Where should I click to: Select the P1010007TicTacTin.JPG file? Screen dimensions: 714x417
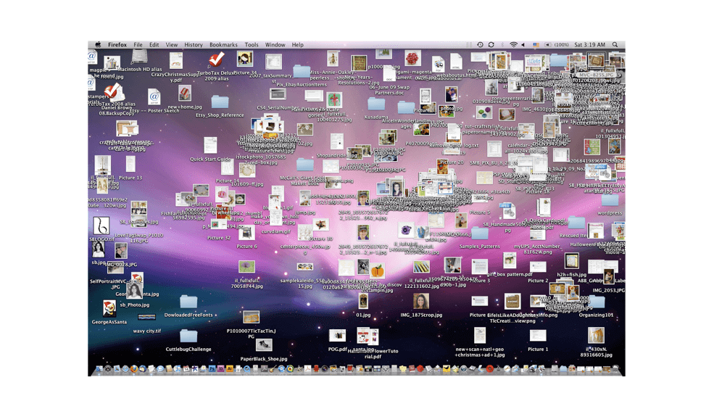pyautogui.click(x=251, y=317)
